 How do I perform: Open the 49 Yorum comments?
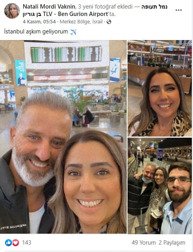[144, 243]
